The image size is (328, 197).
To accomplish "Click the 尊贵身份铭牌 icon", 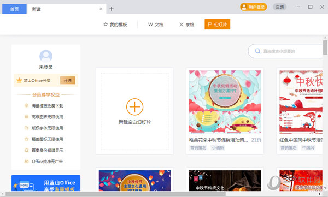I will click(x=27, y=150).
